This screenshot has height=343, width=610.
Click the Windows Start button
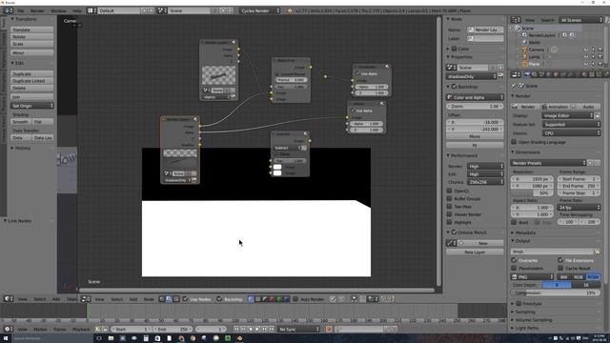point(6,338)
